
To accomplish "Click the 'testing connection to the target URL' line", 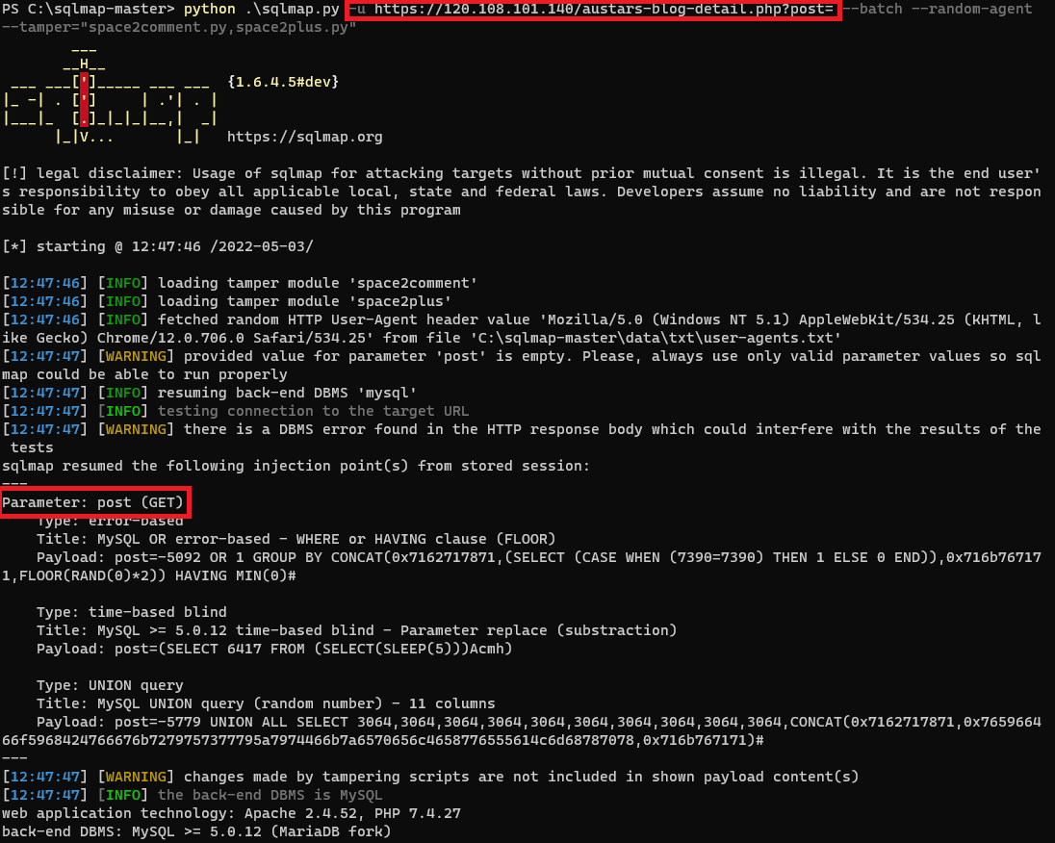I will coord(236,410).
